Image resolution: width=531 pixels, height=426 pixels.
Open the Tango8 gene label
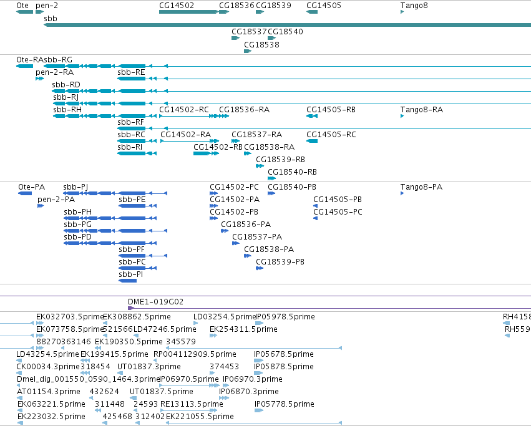pyautogui.click(x=414, y=6)
